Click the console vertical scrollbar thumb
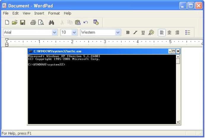Image resolution: width=205 pixels, height=138 pixels. 178,61
